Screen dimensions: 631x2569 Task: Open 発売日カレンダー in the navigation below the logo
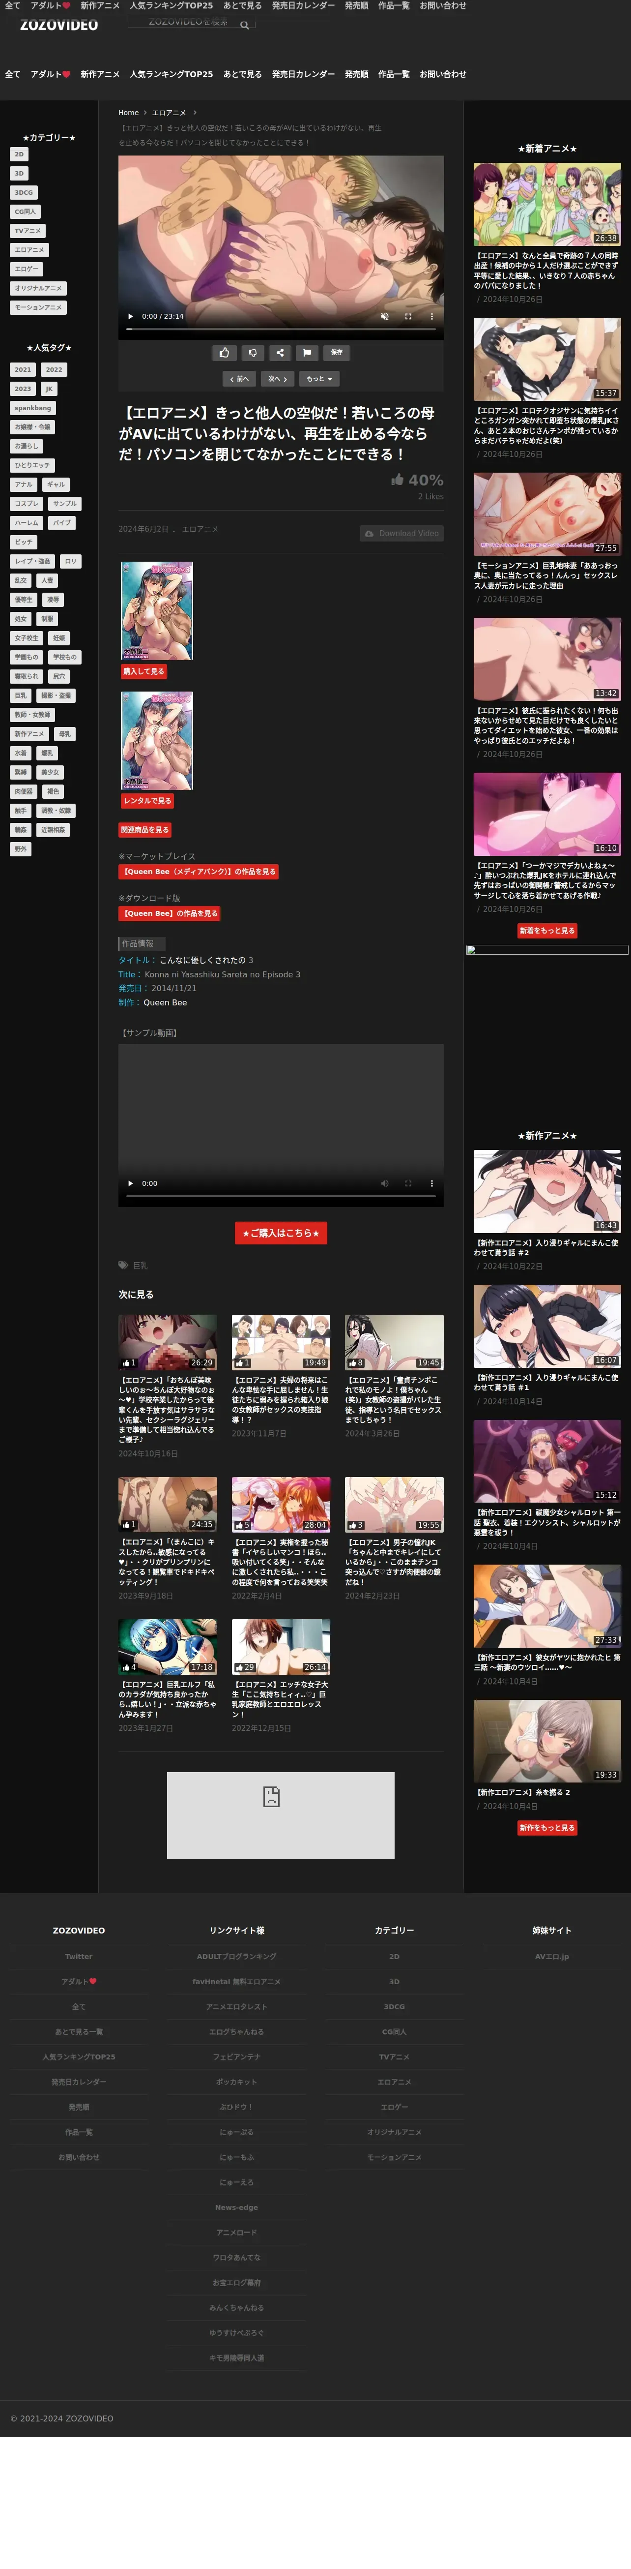pyautogui.click(x=303, y=74)
